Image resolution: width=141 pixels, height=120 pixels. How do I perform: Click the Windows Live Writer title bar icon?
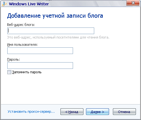[x=4, y=4]
